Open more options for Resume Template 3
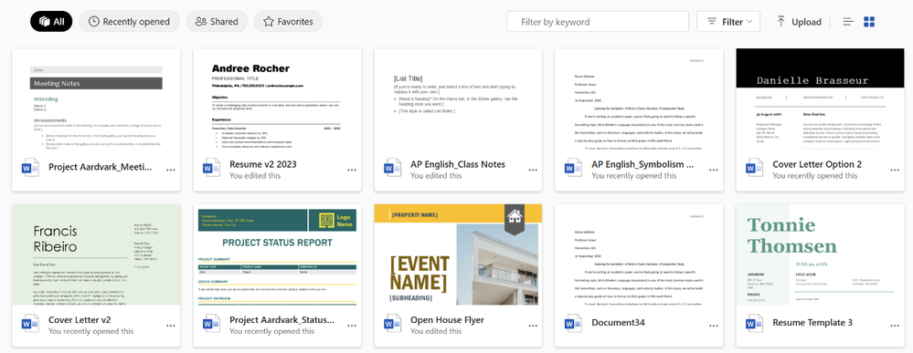913x353 pixels. [895, 326]
